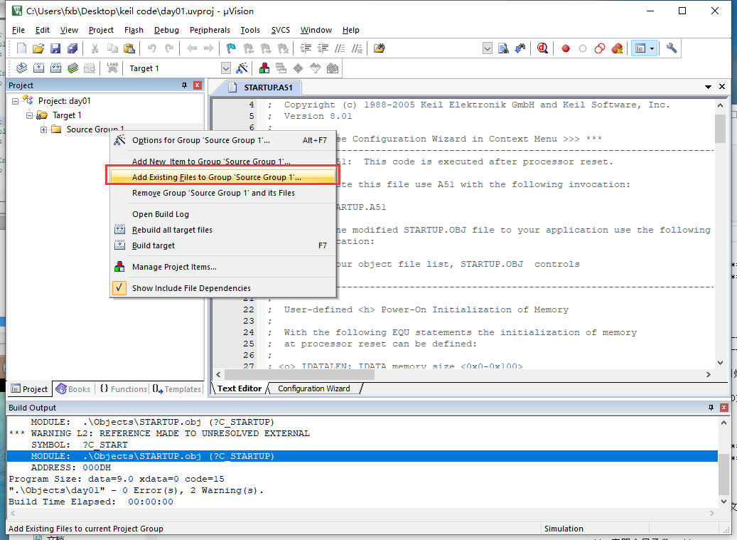Image resolution: width=737 pixels, height=540 pixels.
Task: Save all files icon
Action: pyautogui.click(x=72, y=48)
